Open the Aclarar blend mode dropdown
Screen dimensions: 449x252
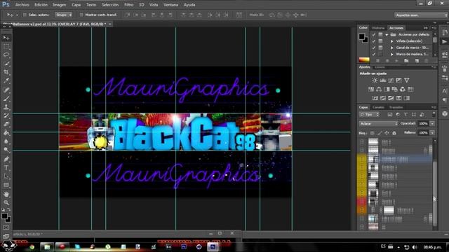378,124
